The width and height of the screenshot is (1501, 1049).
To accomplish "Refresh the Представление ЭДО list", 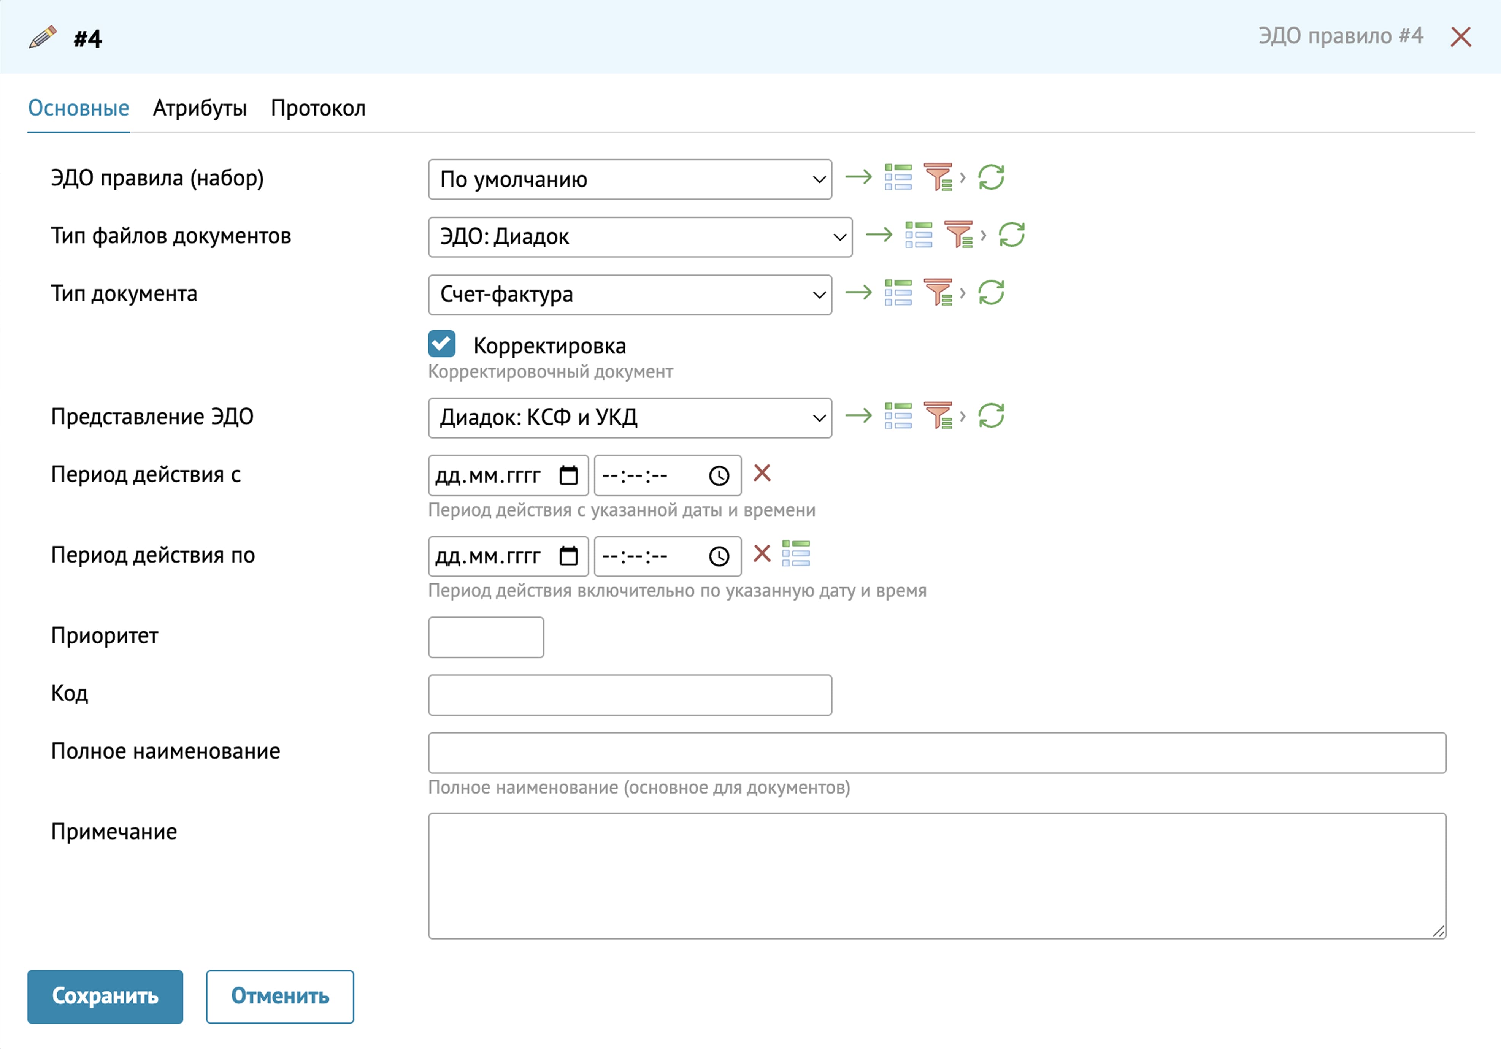I will click(991, 416).
